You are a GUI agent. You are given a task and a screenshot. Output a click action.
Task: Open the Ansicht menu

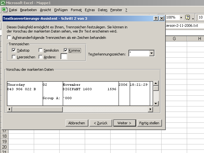(46, 10)
